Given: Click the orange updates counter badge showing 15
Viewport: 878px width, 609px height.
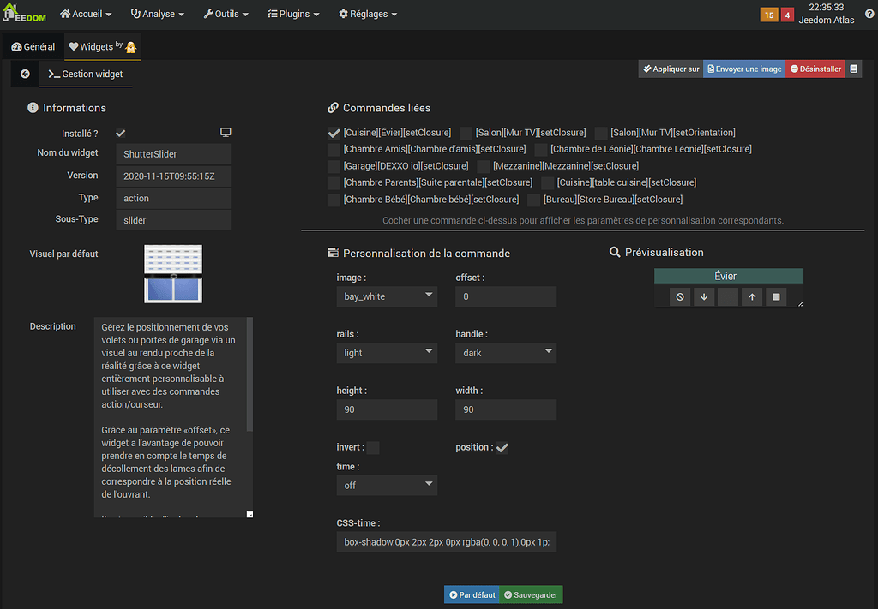Looking at the screenshot, I should pos(769,15).
